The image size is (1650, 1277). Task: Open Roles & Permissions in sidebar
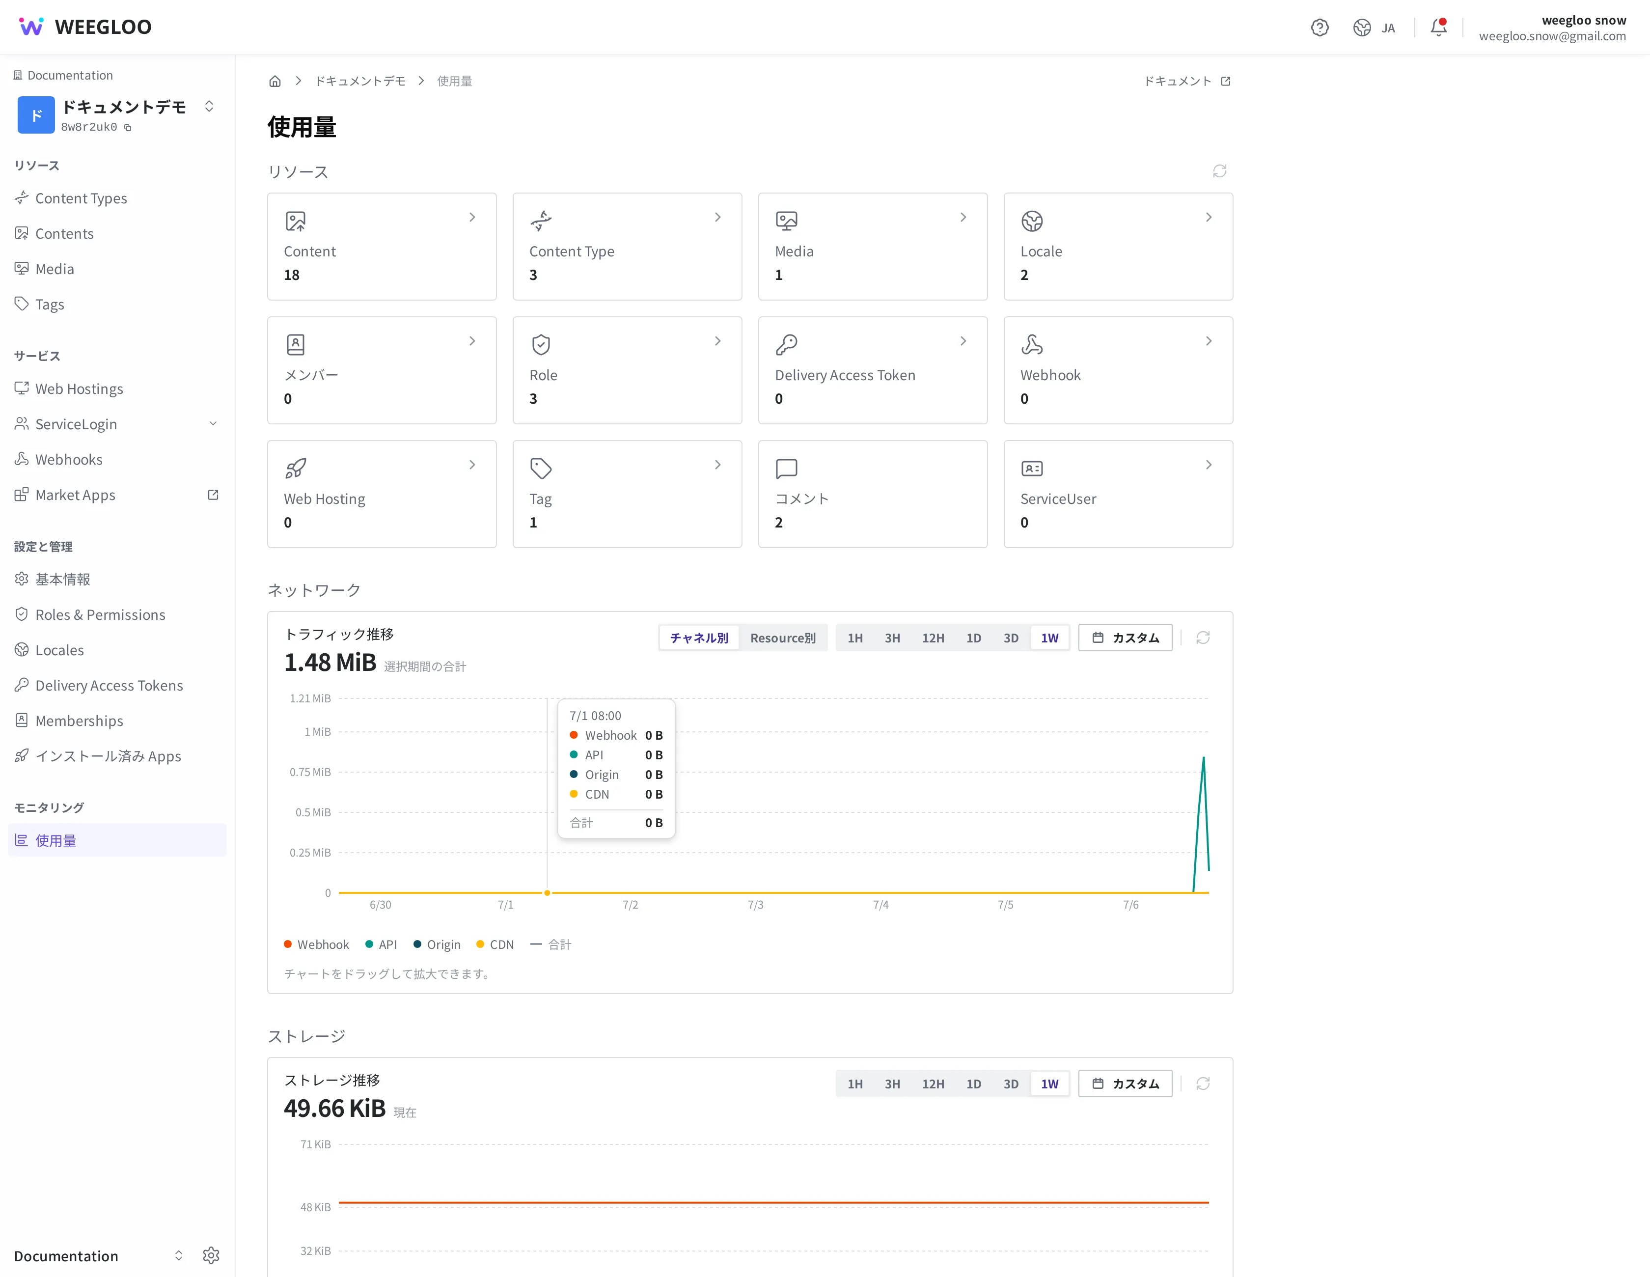point(117,614)
